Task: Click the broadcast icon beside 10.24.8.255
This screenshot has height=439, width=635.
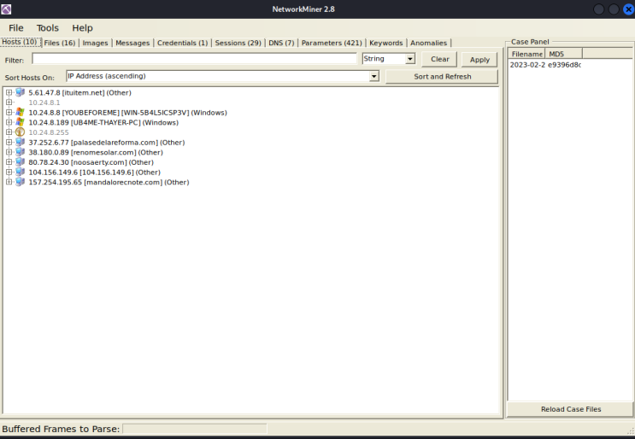Action: 20,132
